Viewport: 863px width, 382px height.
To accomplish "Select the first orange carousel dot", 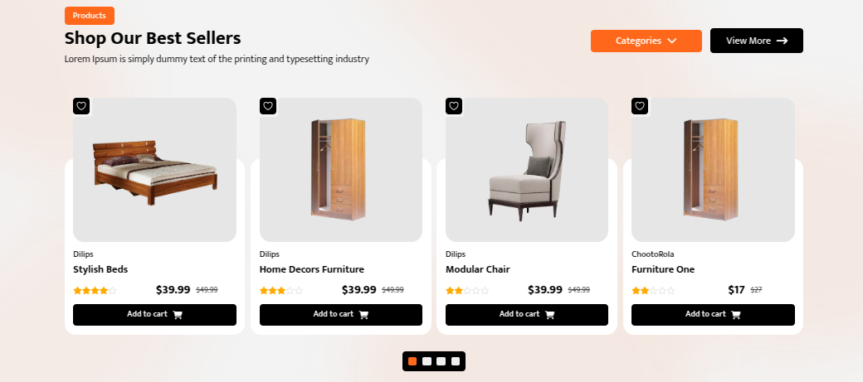I will (412, 361).
